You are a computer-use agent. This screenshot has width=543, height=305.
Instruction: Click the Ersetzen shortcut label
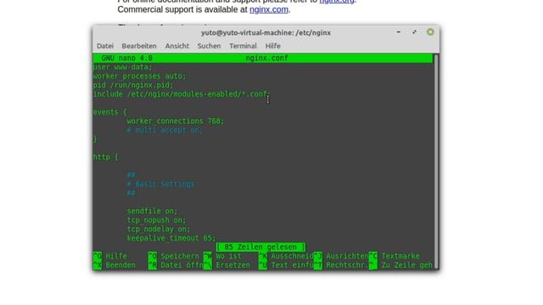click(232, 265)
